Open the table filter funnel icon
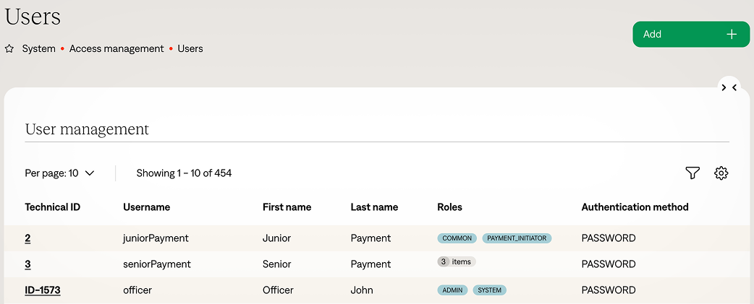Image resolution: width=754 pixels, height=304 pixels. (692, 173)
